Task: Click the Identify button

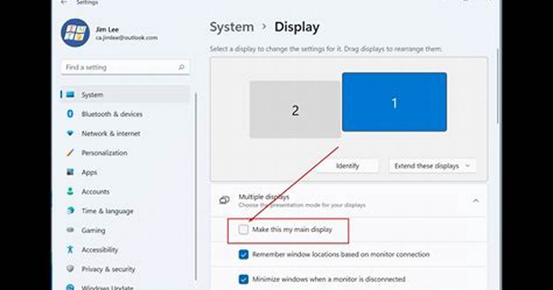Action: [x=347, y=166]
